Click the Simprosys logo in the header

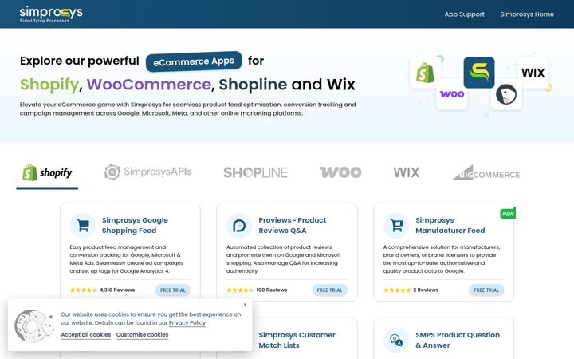tap(51, 14)
